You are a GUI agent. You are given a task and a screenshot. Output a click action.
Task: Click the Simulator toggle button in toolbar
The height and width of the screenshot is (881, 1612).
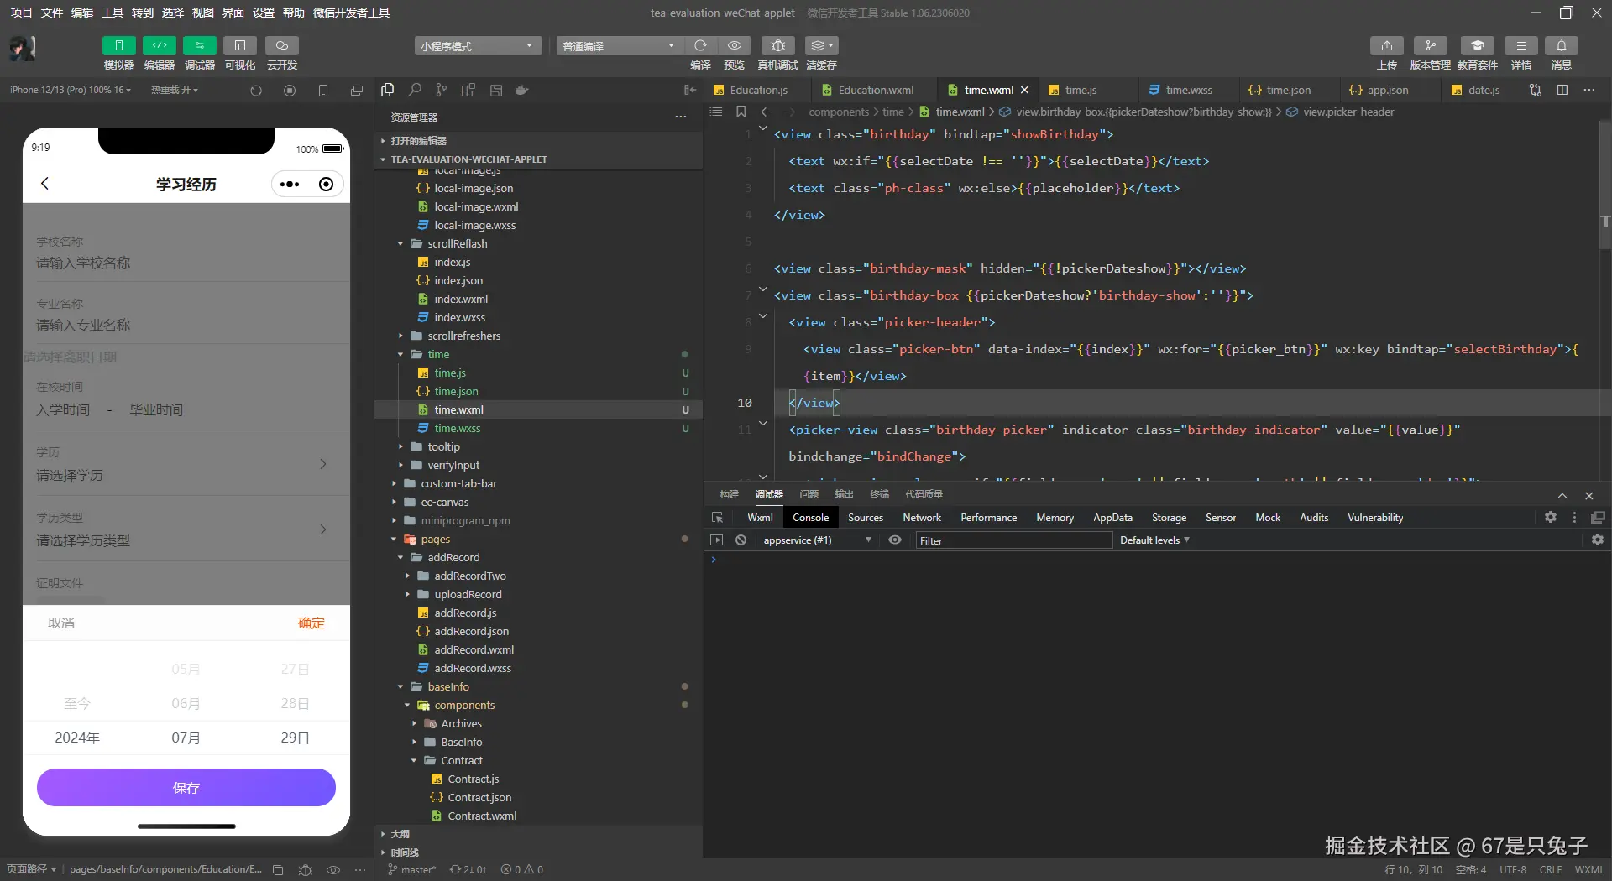(118, 45)
